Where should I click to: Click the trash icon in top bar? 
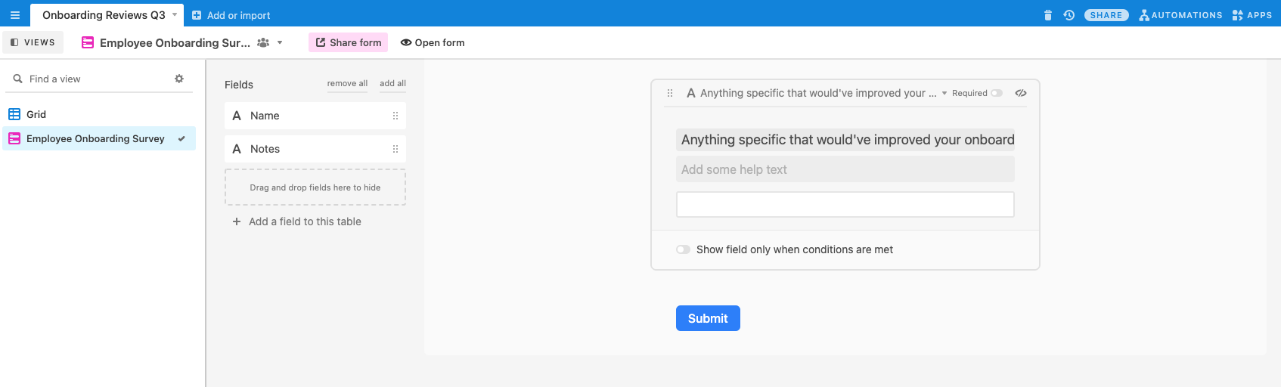point(1047,15)
